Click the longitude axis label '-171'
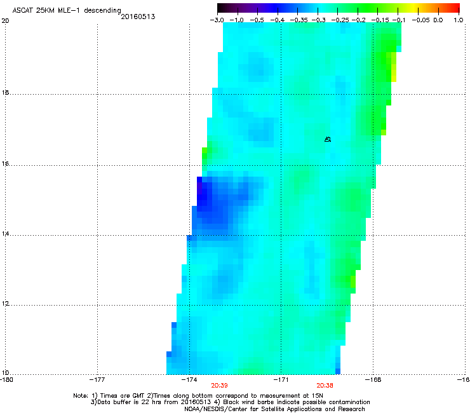The width and height of the screenshot is (470, 413). (281, 380)
